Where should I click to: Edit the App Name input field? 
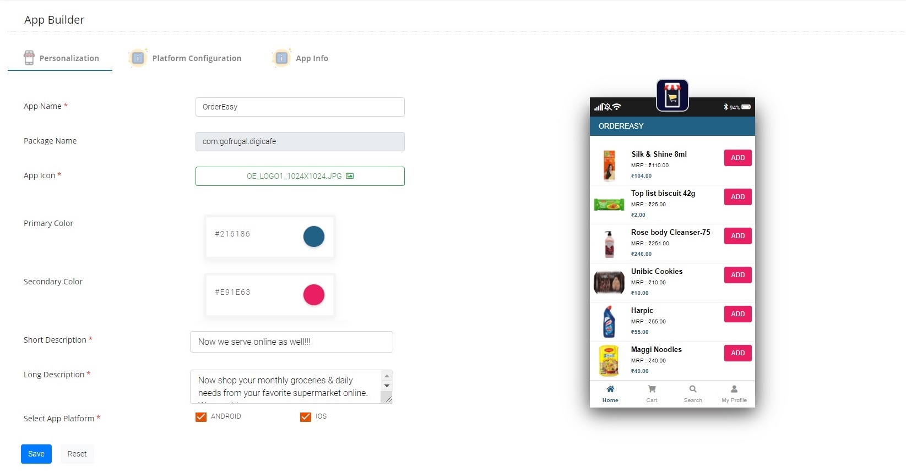pyautogui.click(x=300, y=107)
